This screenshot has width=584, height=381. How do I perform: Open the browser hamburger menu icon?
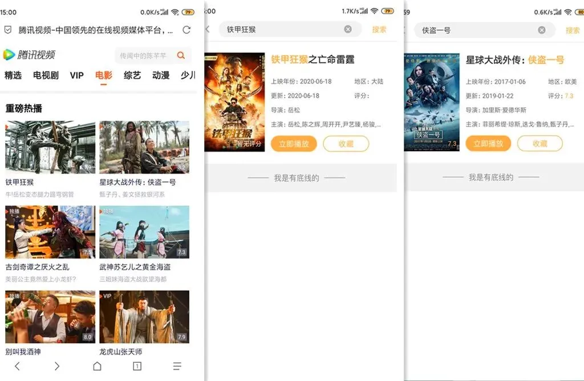tap(177, 366)
